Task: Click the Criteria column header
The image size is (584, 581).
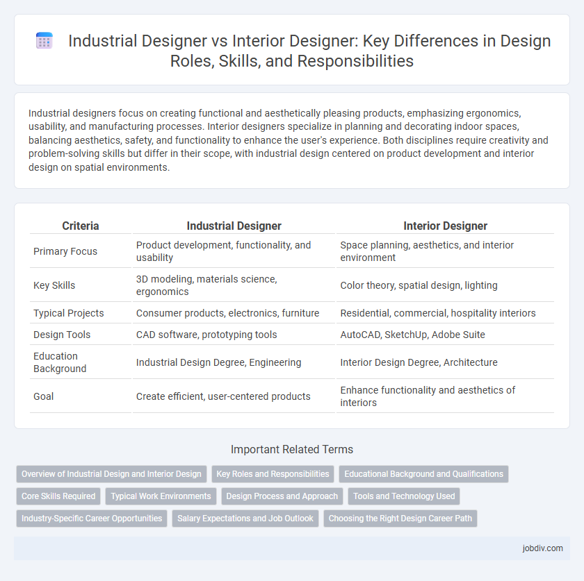Action: coord(81,226)
